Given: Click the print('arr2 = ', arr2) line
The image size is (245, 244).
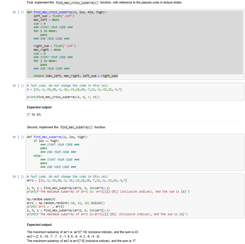Looking at the screenshot, I should 45,207.
